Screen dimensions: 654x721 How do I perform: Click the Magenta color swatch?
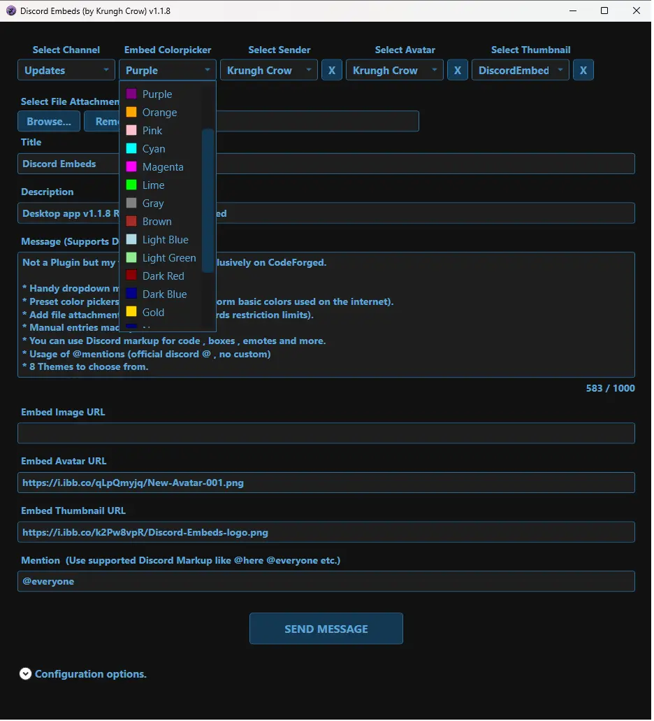(131, 167)
